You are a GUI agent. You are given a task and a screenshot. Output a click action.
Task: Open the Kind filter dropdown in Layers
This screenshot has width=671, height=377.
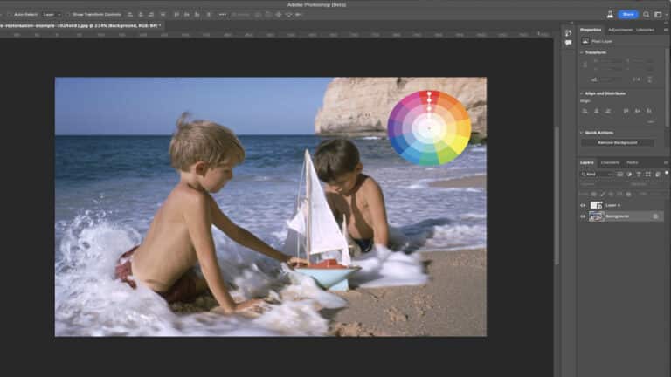598,175
